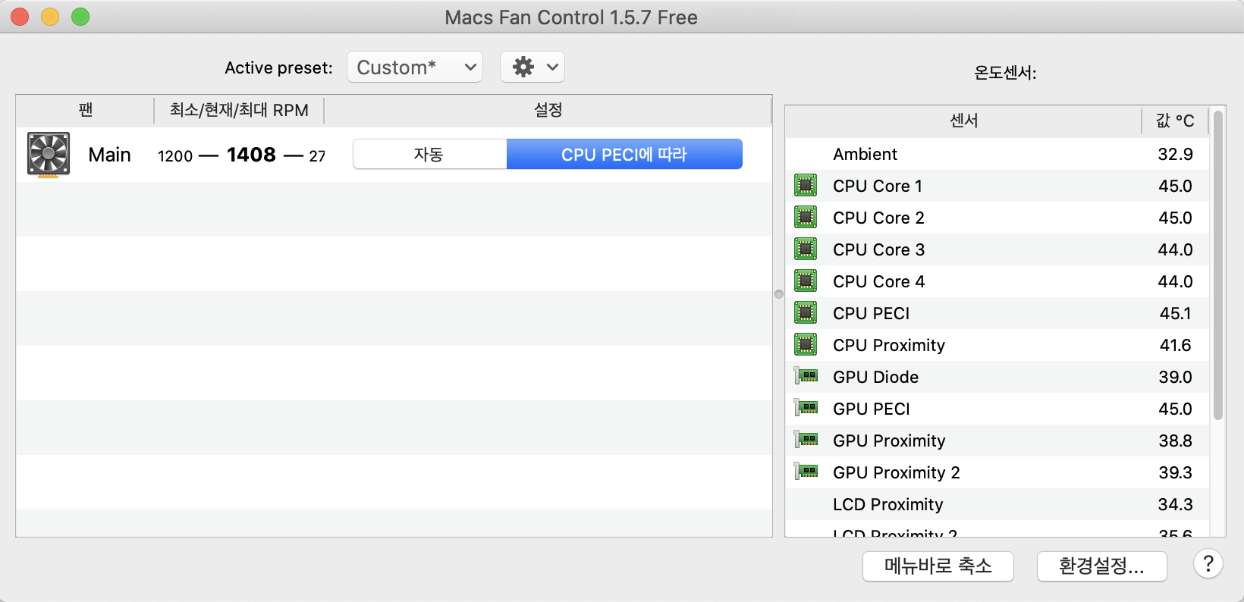Click the CPU Core 1 chip icon
The image size is (1244, 602).
(x=806, y=186)
